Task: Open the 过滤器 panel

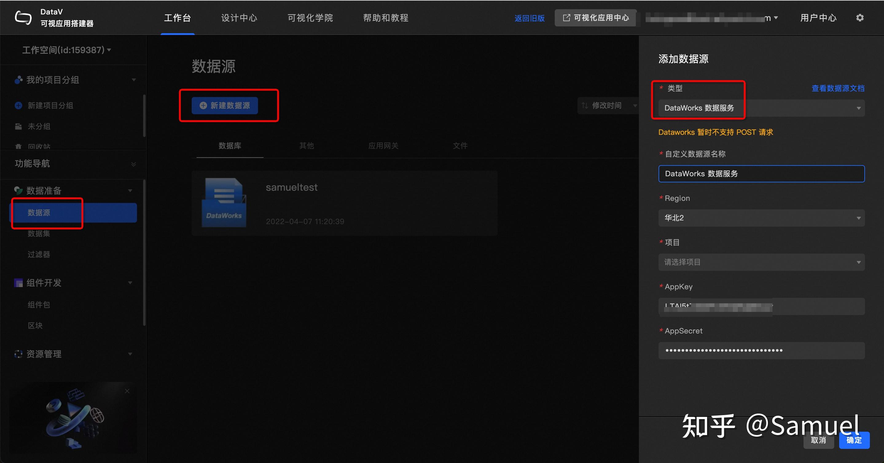Action: pos(38,254)
